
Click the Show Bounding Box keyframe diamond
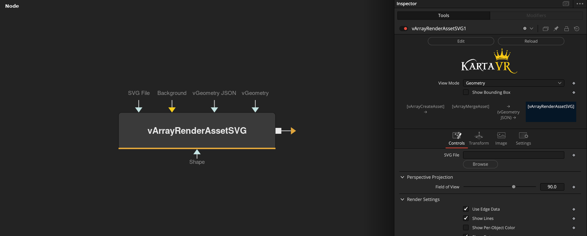[x=574, y=92]
